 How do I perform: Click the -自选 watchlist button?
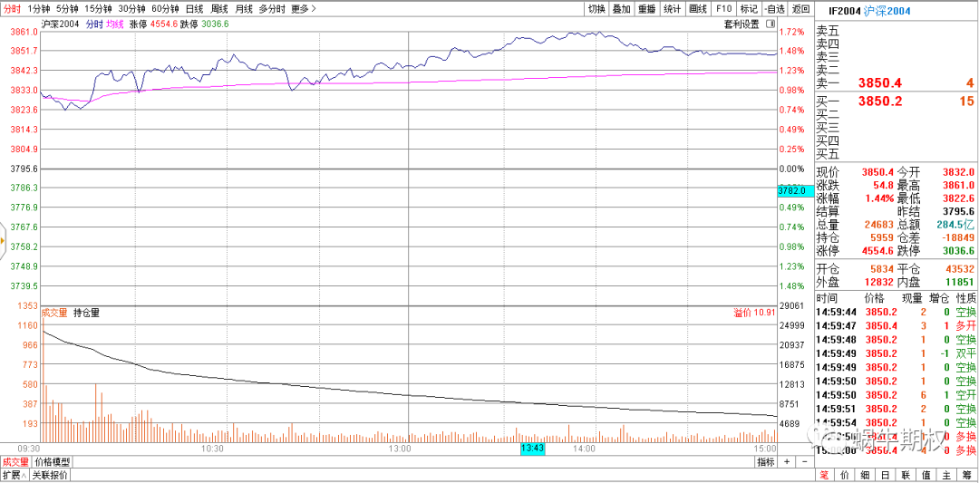pos(774,9)
